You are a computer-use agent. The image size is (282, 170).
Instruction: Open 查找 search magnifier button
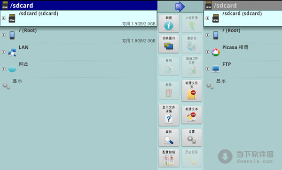169,138
